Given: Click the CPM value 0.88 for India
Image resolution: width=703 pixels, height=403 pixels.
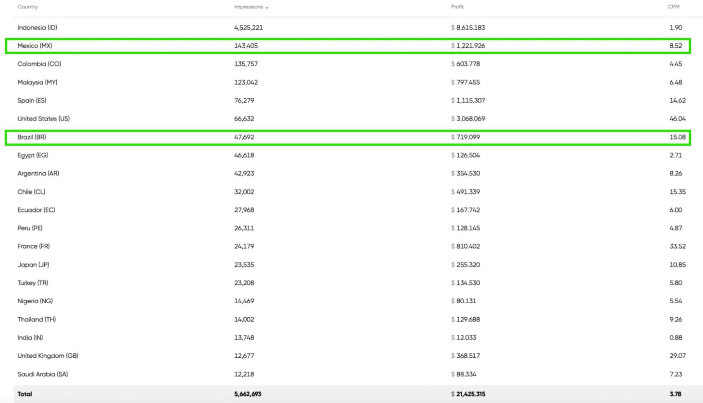Looking at the screenshot, I should (x=676, y=337).
